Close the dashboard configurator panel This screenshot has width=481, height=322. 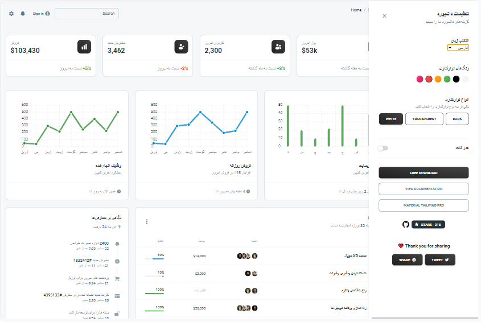(x=384, y=16)
